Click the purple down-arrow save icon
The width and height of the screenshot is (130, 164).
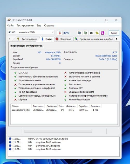click(x=102, y=33)
